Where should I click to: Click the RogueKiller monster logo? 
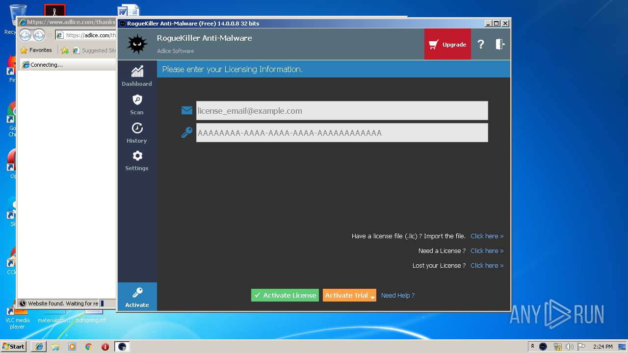pyautogui.click(x=137, y=44)
